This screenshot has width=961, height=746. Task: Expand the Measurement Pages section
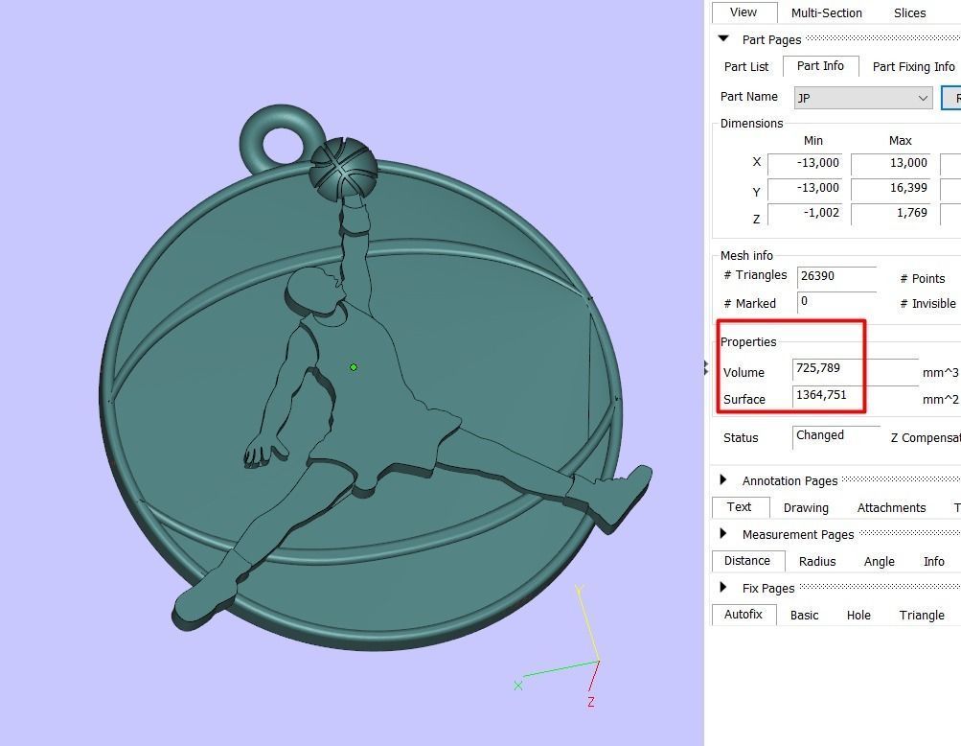723,533
